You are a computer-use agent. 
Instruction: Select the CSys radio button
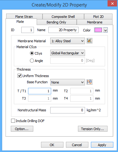point(32,53)
